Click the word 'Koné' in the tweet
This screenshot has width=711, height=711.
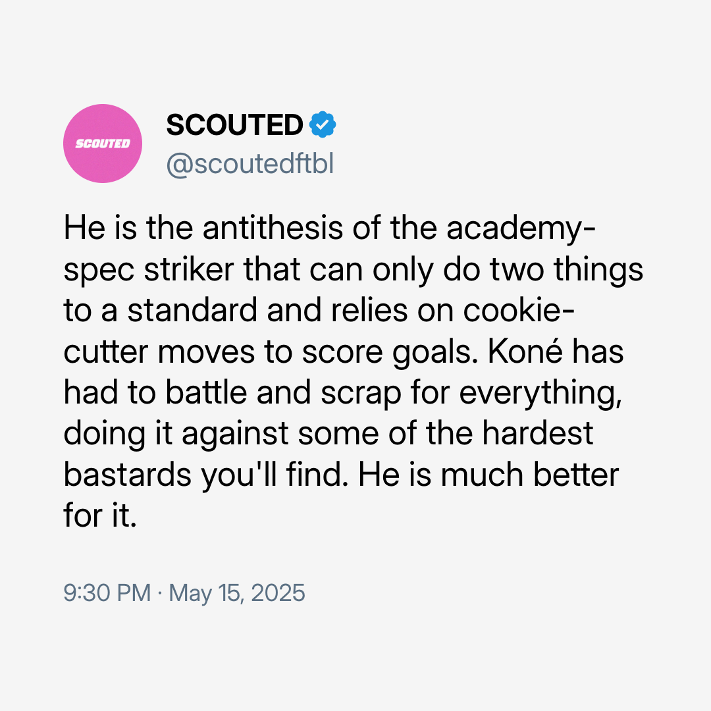(525, 351)
